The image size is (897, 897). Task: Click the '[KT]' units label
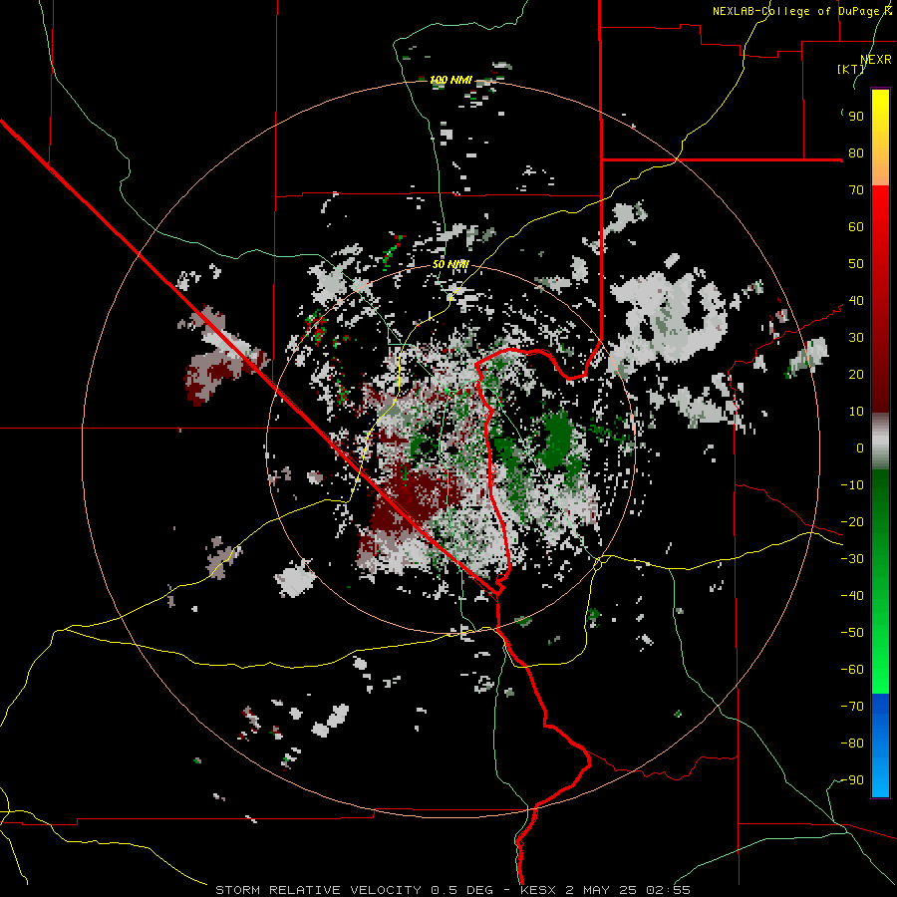[x=851, y=69]
